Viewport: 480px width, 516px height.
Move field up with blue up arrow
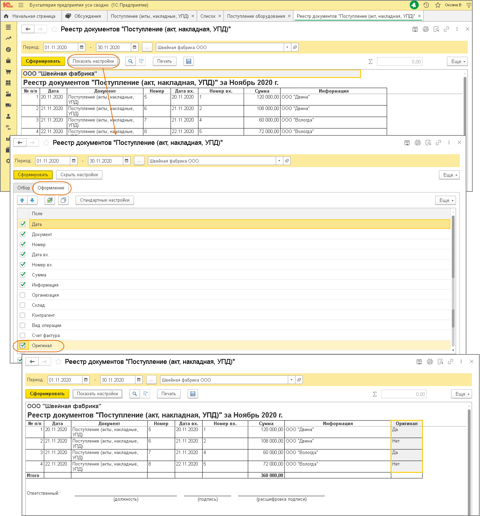tap(22, 200)
